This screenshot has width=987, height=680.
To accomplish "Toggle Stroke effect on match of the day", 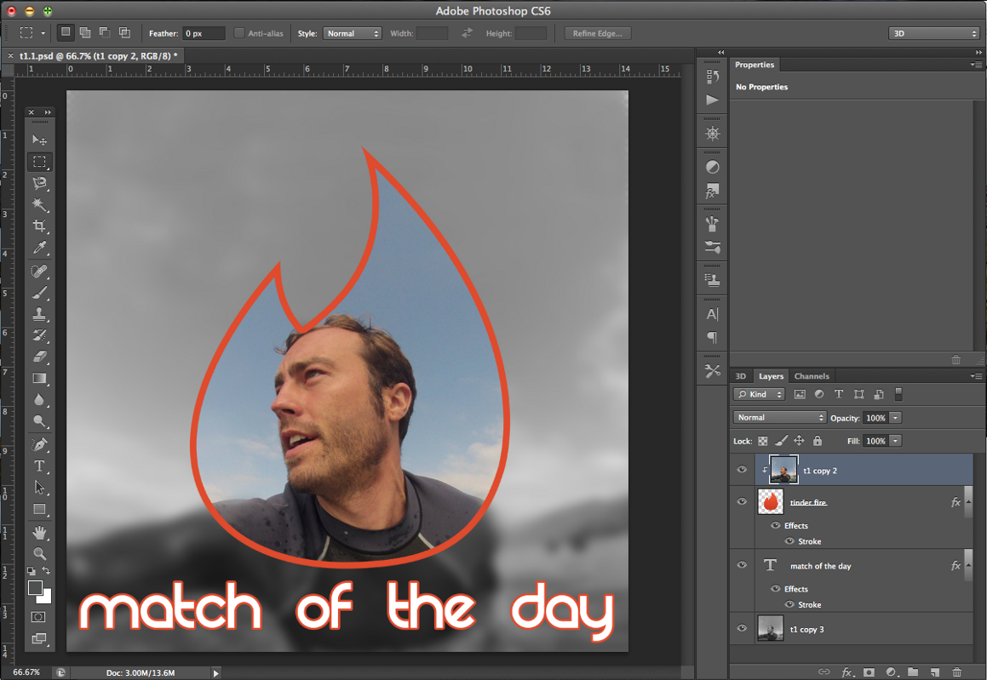I will (x=789, y=604).
